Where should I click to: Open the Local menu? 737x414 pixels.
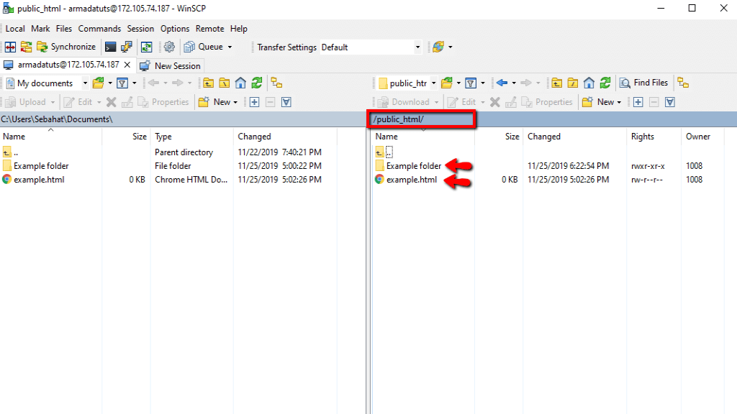pyautogui.click(x=15, y=29)
